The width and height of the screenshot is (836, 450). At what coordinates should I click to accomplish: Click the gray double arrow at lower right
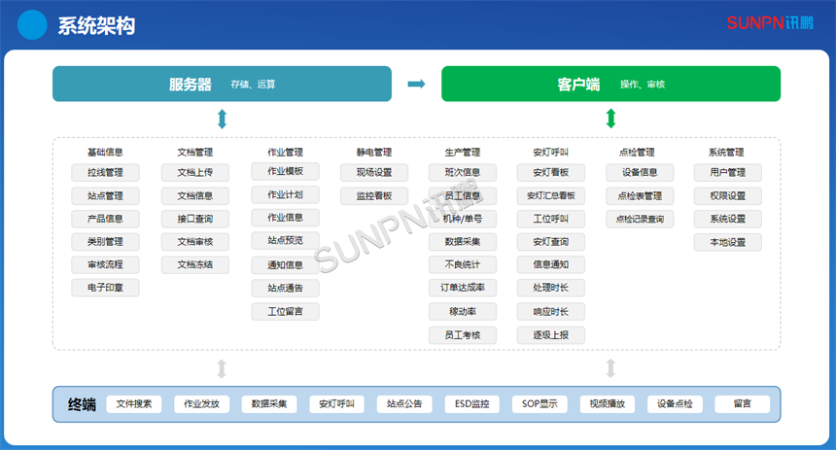point(610,368)
